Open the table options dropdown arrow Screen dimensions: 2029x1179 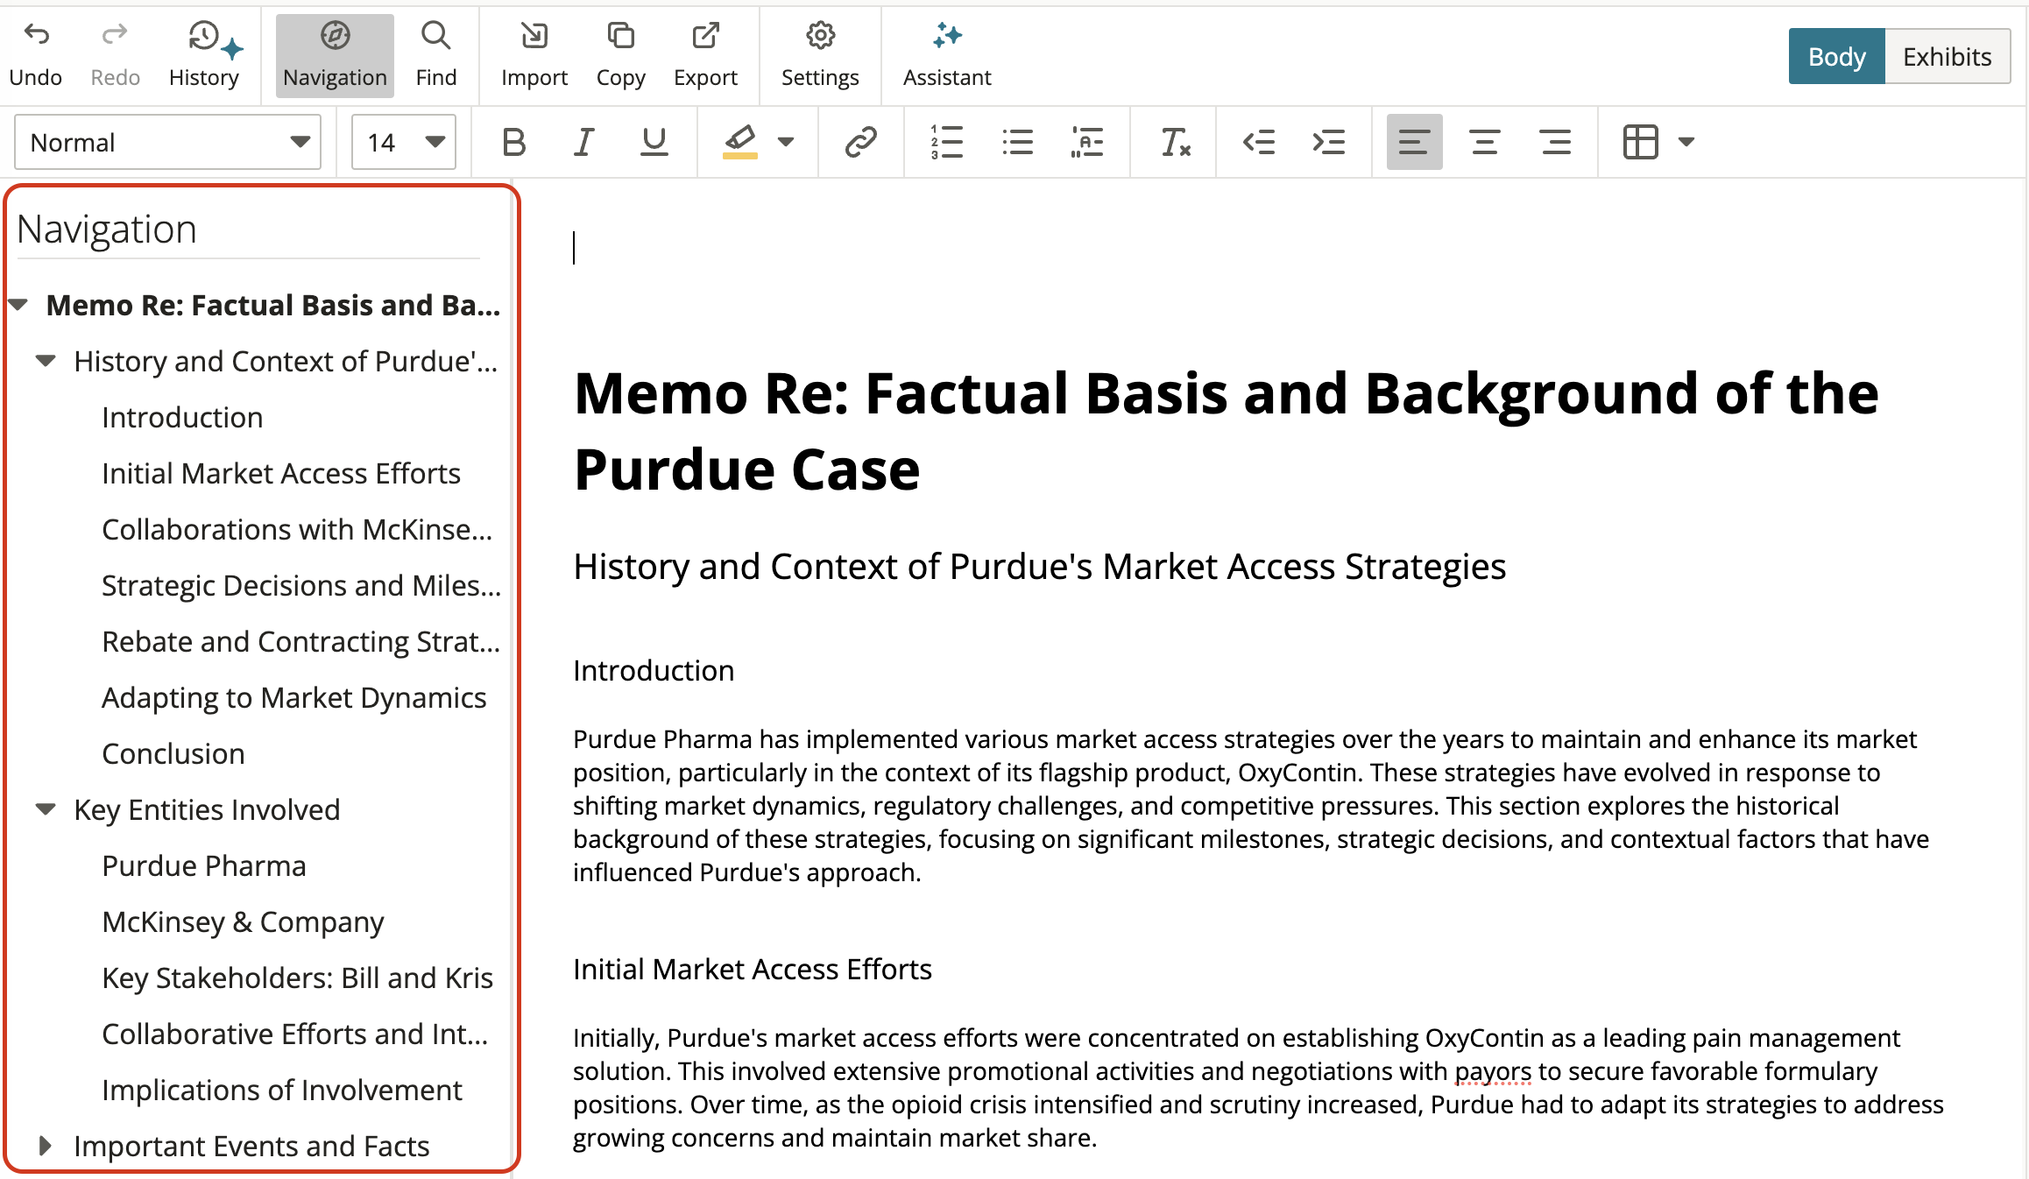point(1686,142)
